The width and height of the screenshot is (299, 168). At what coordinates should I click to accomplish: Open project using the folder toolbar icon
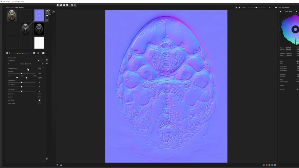[x=61, y=5]
